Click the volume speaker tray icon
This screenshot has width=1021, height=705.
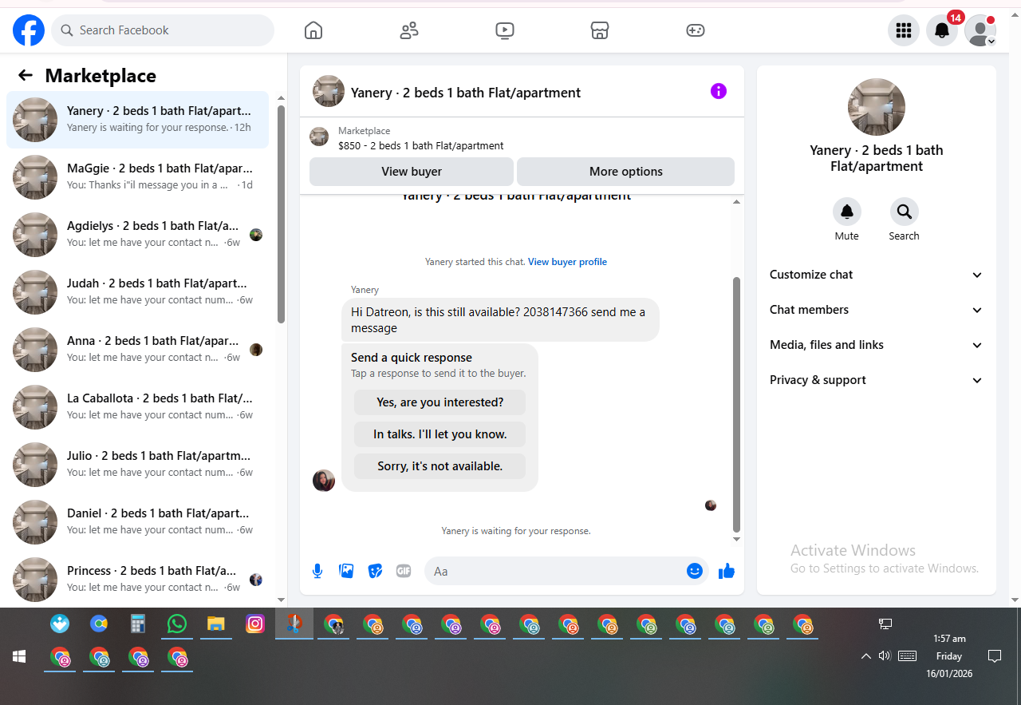pos(885,656)
